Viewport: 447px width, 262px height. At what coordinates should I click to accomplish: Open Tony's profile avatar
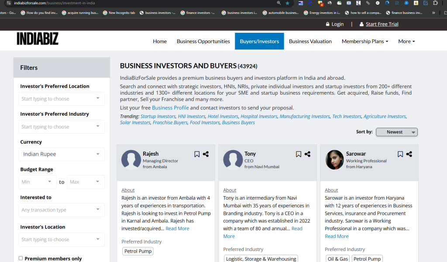[x=233, y=160]
